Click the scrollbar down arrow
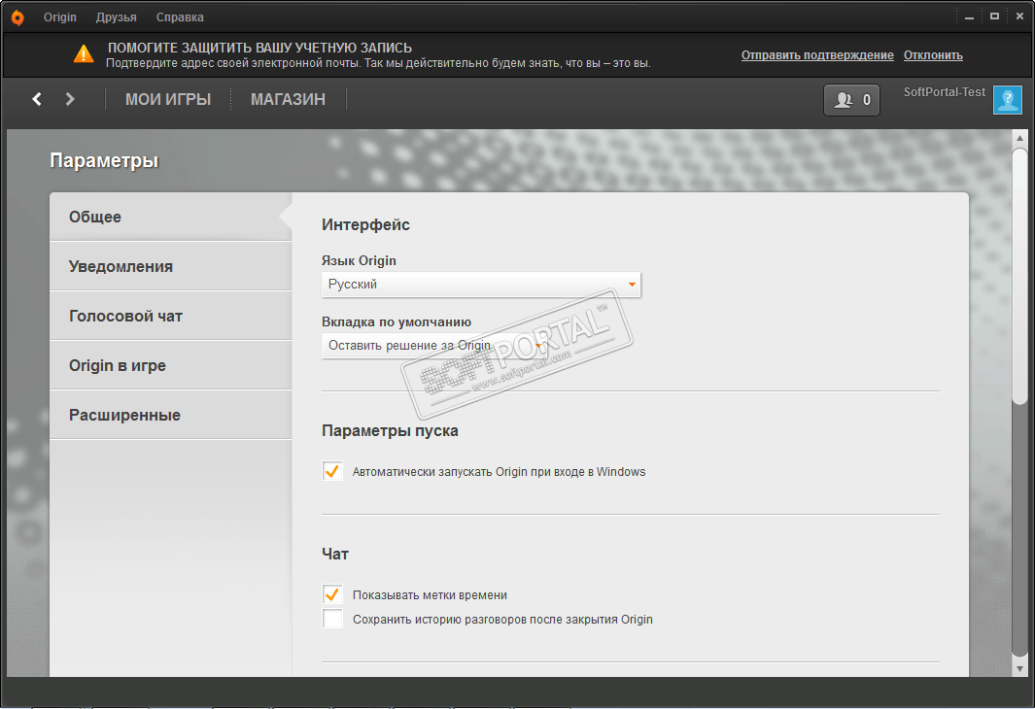This screenshot has width=1035, height=709. click(x=1019, y=669)
